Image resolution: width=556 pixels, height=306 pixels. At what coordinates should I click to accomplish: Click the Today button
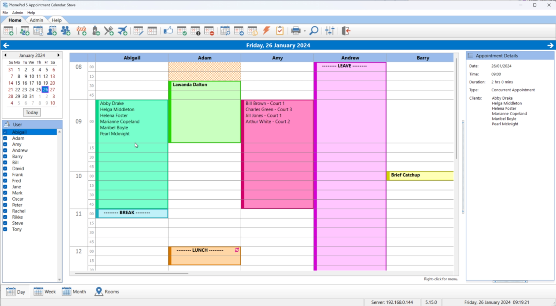(32, 112)
